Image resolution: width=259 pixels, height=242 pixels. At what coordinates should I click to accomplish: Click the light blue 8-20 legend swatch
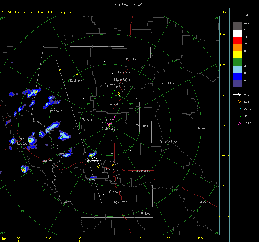(237, 69)
